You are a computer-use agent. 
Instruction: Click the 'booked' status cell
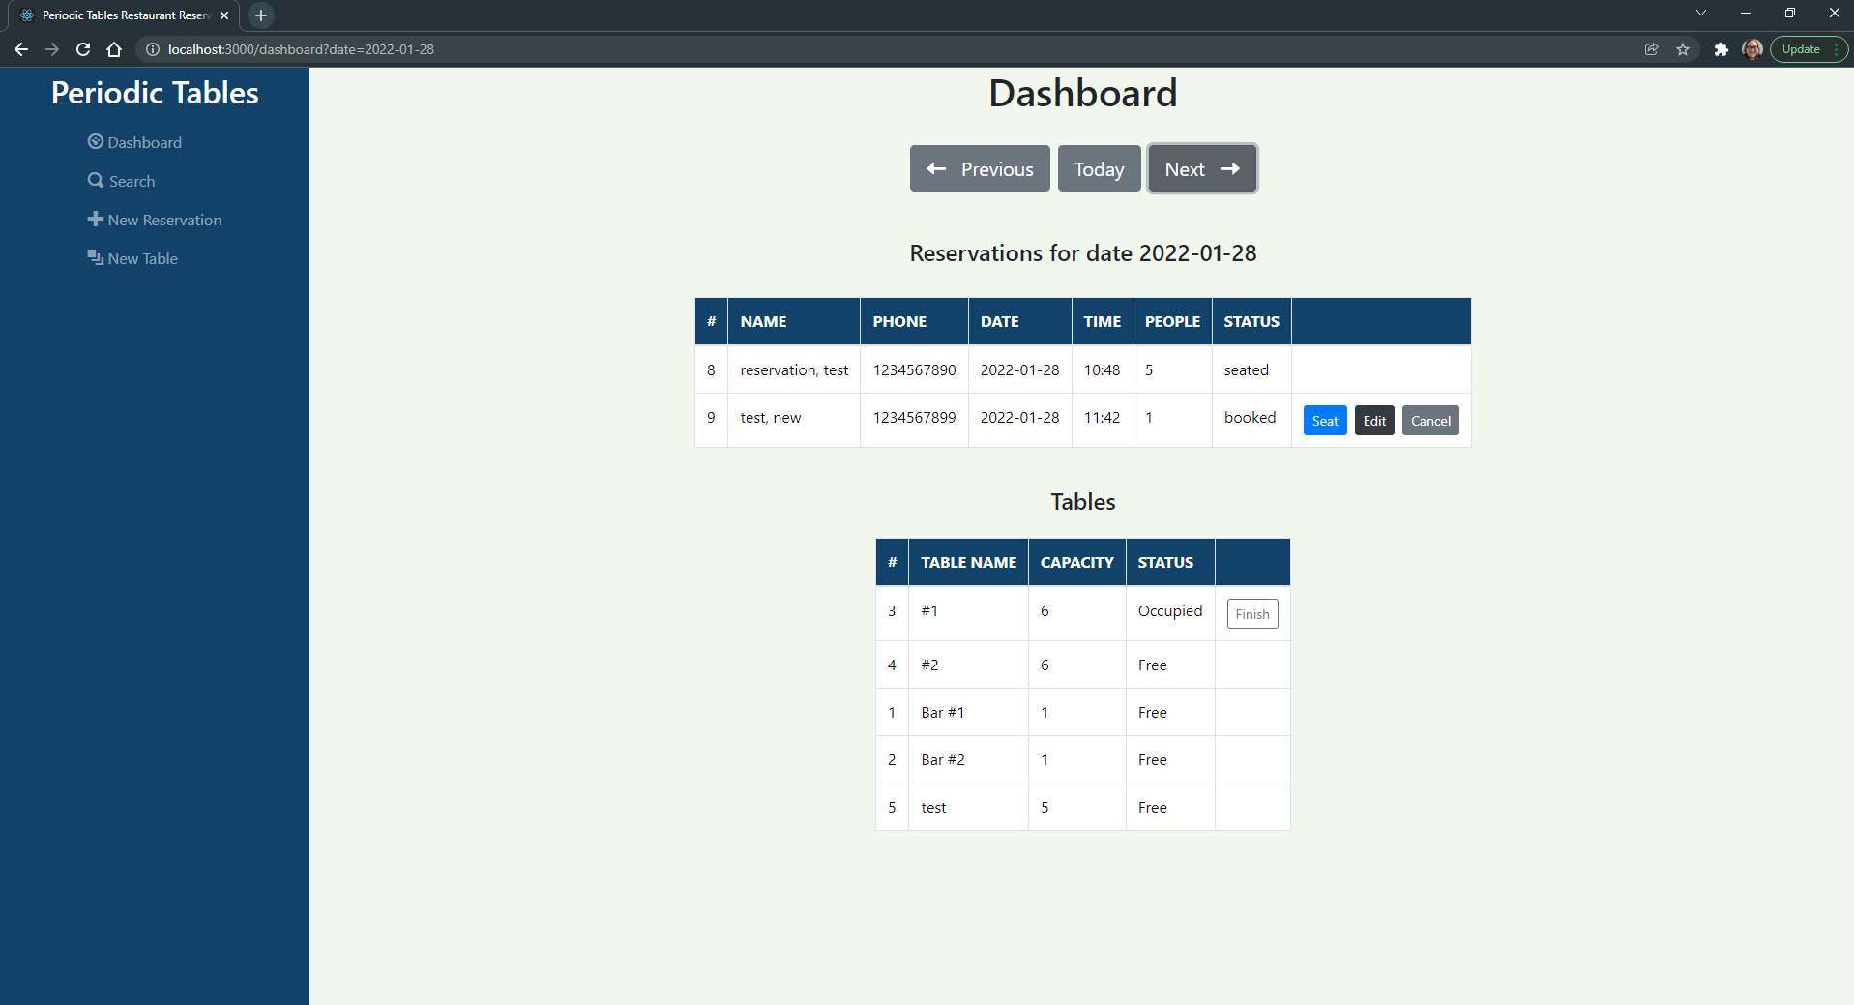(x=1251, y=420)
